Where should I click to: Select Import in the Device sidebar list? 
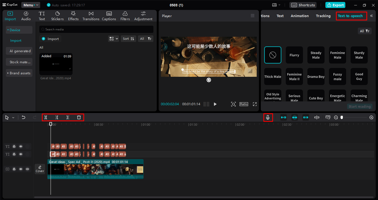pyautogui.click(x=16, y=41)
